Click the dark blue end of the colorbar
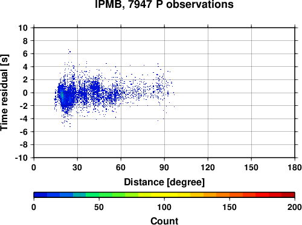Screen dimensions: 302x225 point(40,195)
